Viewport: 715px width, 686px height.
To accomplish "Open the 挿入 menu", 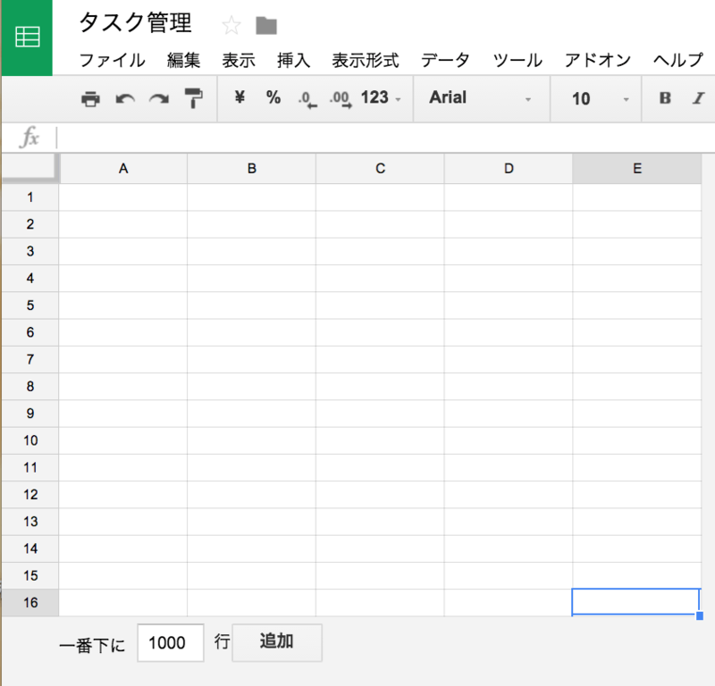I will pos(294,61).
